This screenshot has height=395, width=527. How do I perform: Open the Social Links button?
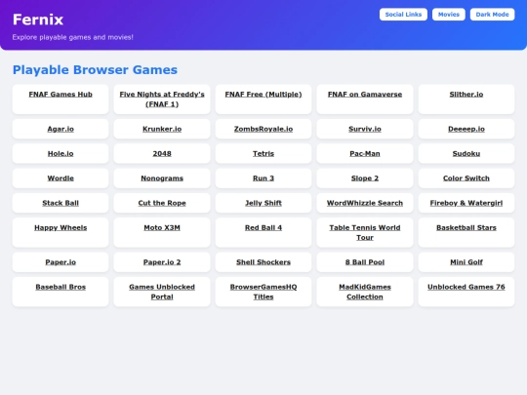click(x=403, y=15)
